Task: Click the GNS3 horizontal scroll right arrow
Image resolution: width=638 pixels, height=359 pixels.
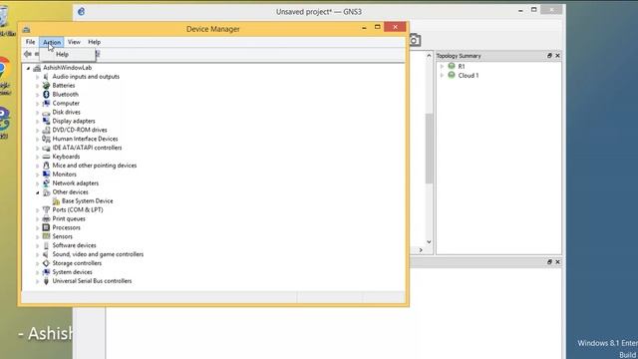Action: tap(421, 250)
